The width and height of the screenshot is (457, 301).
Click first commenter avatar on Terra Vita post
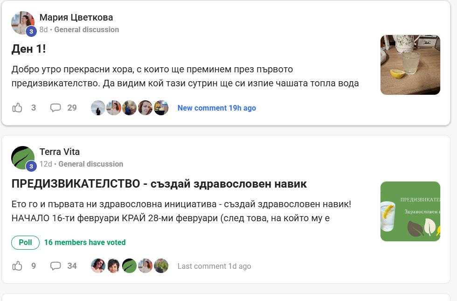(98, 266)
